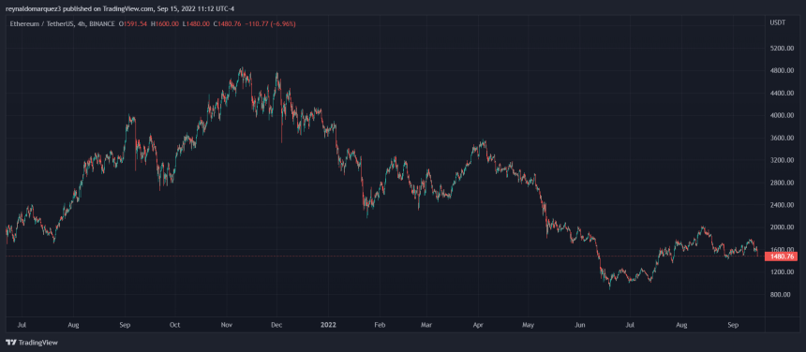Click the BINANCE exchange label
This screenshot has height=352, width=806.
102,24
